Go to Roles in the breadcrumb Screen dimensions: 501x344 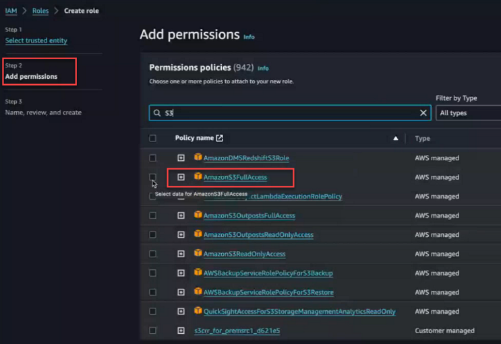(x=40, y=11)
